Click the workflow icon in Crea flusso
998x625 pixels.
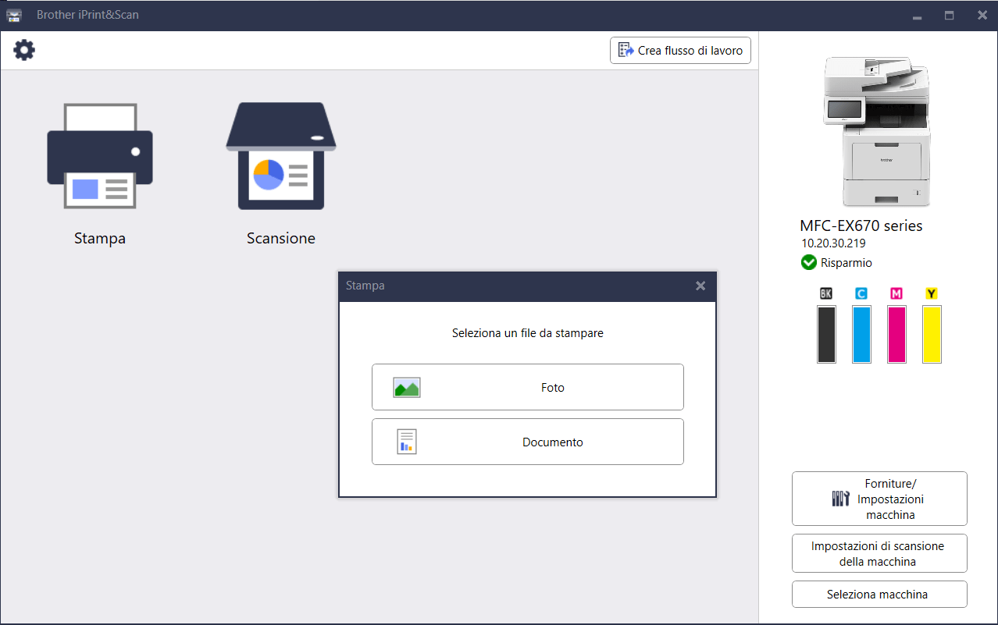626,50
